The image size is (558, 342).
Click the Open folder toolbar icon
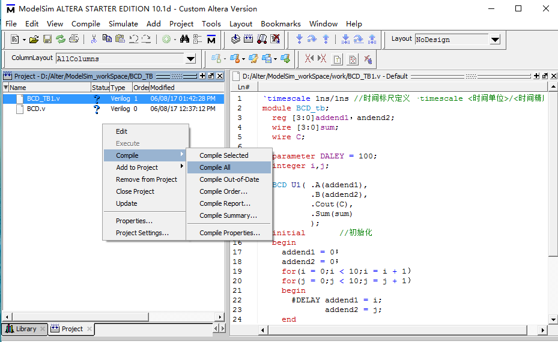(x=34, y=39)
